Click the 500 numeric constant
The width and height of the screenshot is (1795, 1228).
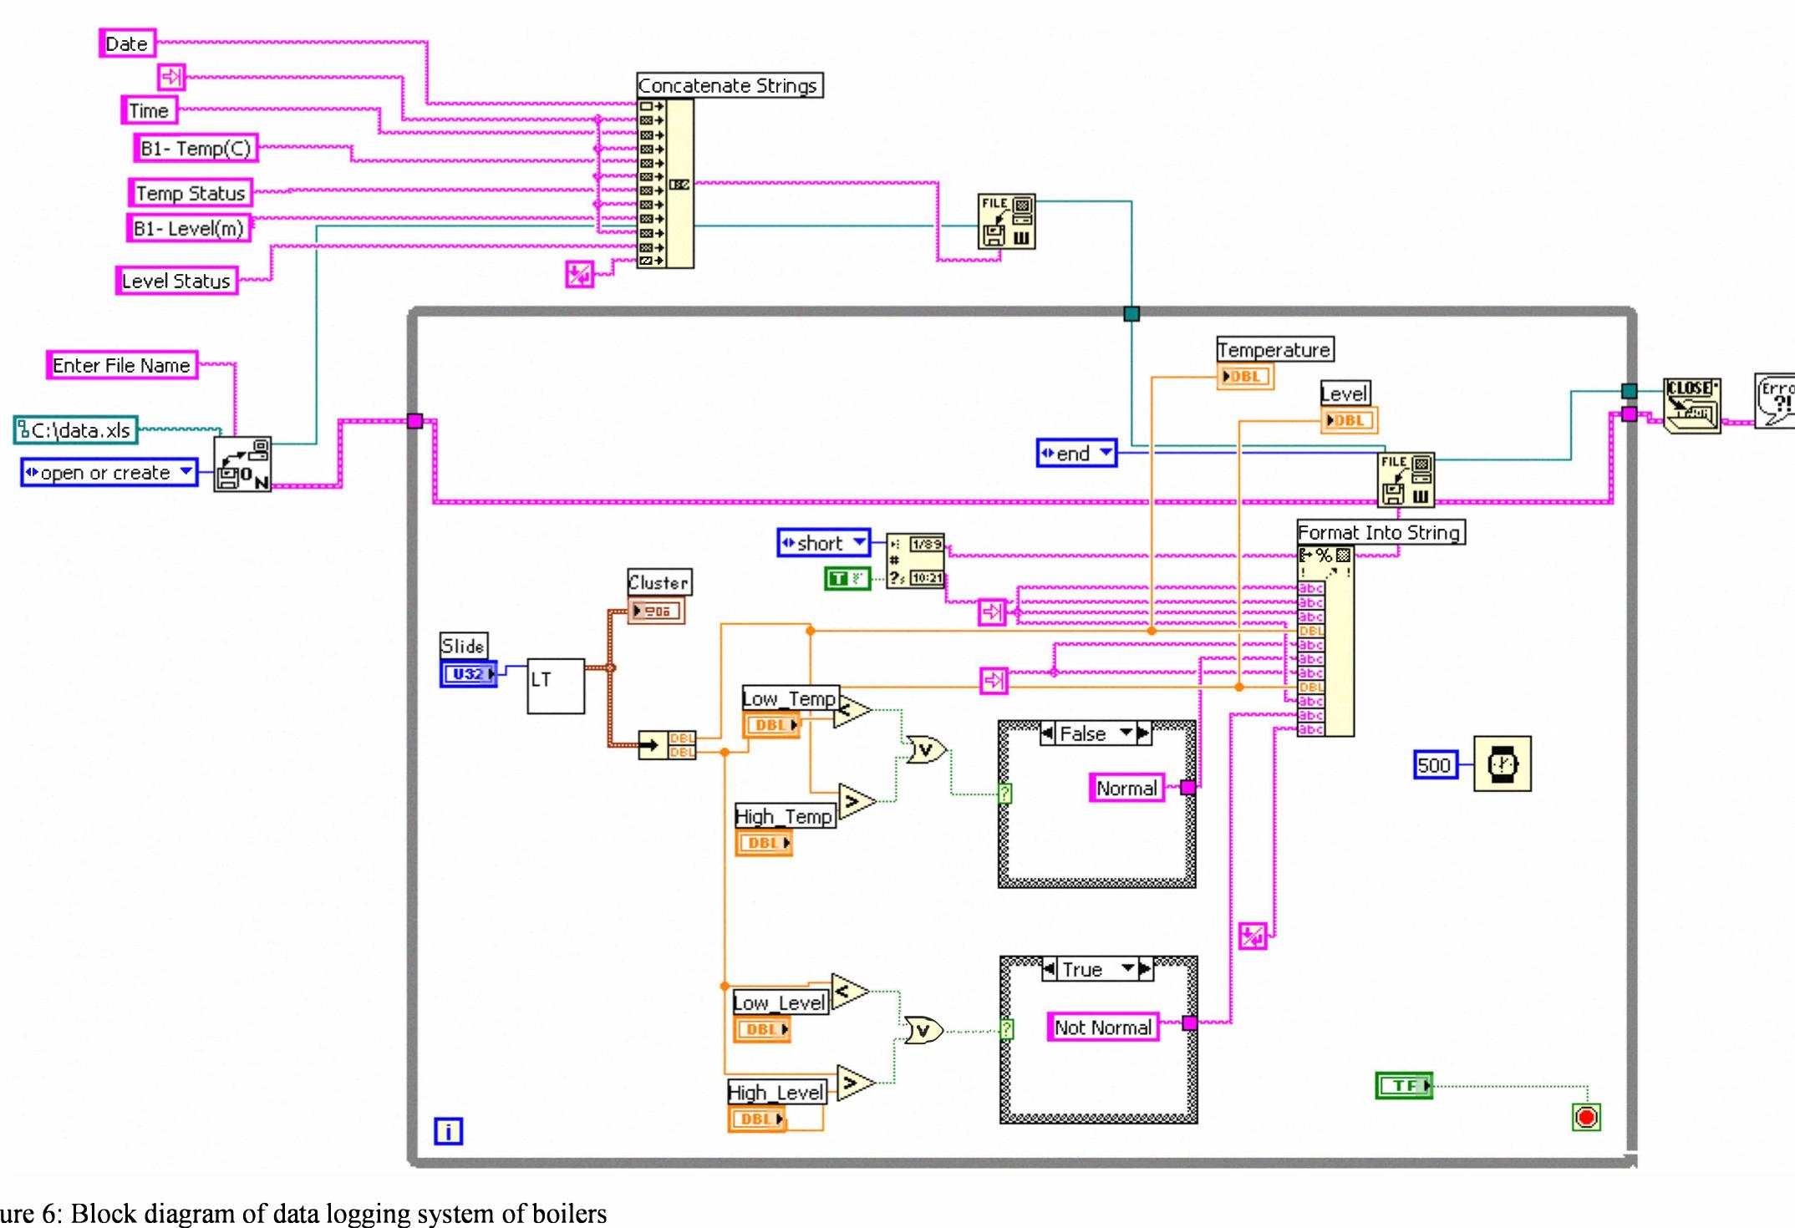click(x=1435, y=764)
